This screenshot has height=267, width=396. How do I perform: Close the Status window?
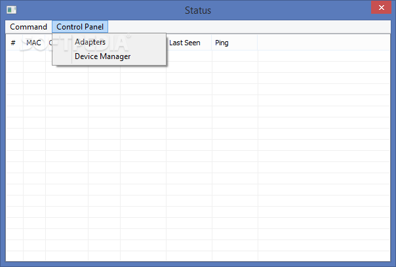381,8
